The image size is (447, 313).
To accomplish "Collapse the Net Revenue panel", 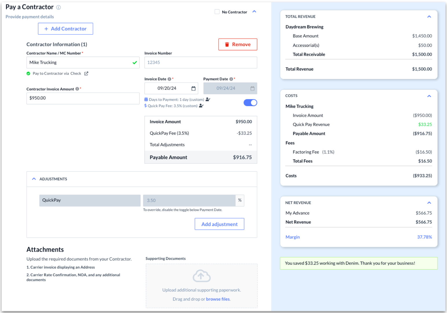I will click(x=429, y=203).
